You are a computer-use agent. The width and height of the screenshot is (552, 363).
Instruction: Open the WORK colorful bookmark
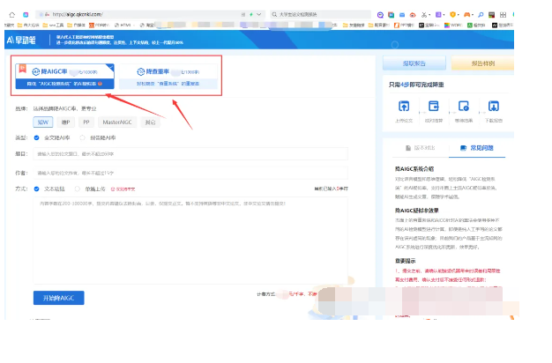(x=453, y=25)
